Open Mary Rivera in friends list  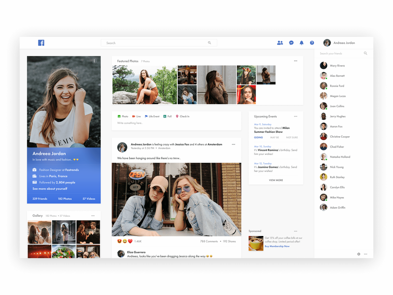pyautogui.click(x=337, y=65)
